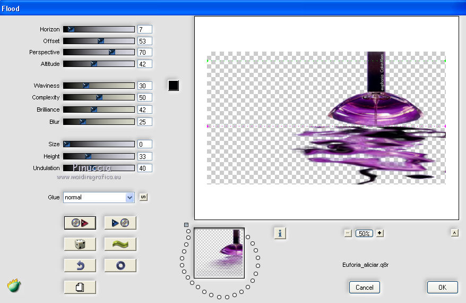The height and width of the screenshot is (303, 466).
Task: Click the Undulation value field showing 40
Action: coord(145,168)
